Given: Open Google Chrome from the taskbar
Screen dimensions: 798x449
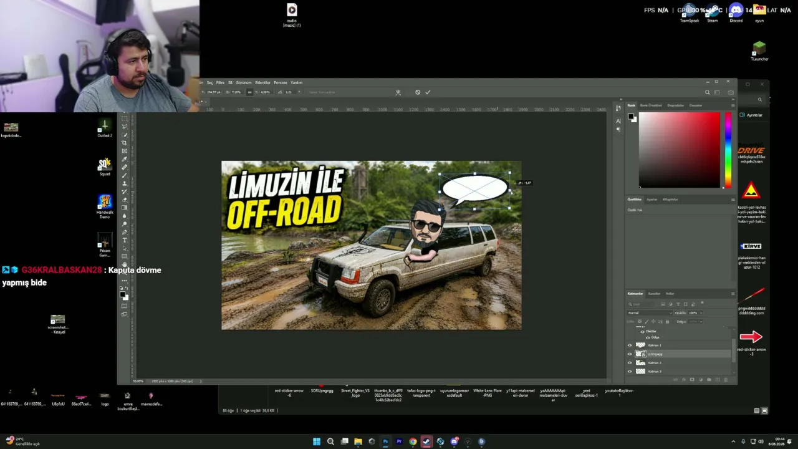Looking at the screenshot, I should (x=413, y=442).
